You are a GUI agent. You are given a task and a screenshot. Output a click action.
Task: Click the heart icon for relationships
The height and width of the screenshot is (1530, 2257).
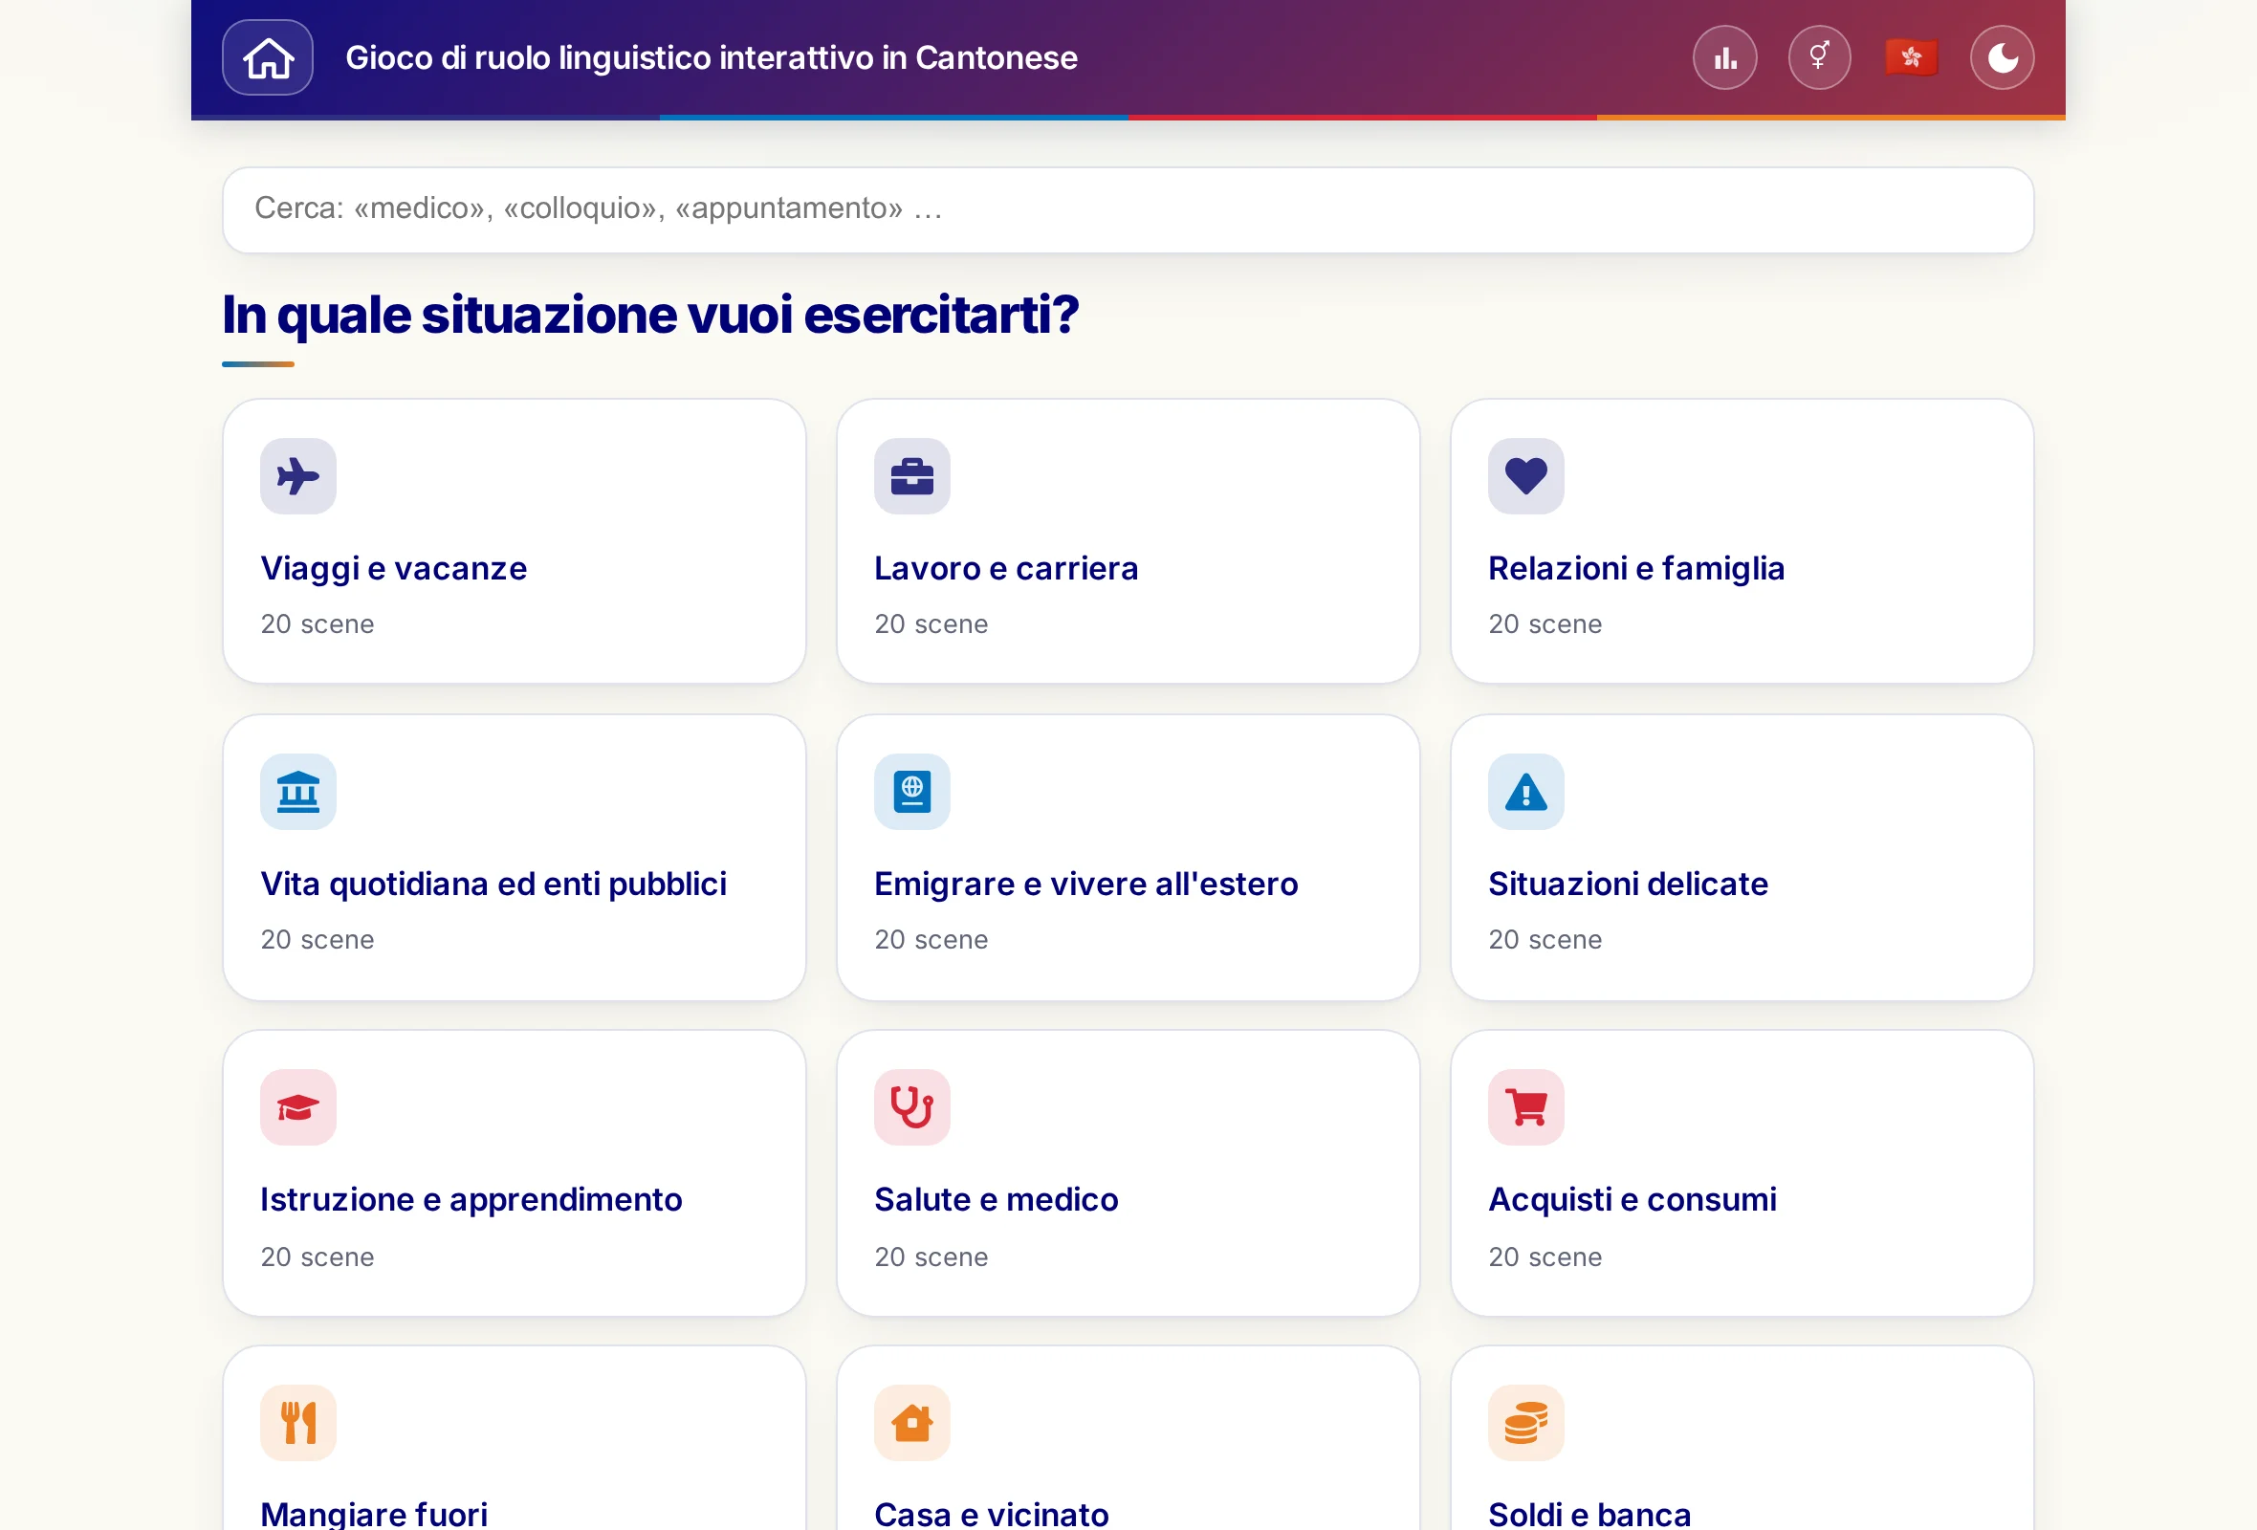[x=1525, y=475]
